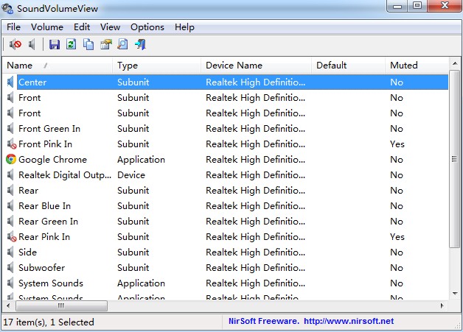Image resolution: width=463 pixels, height=332 pixels.
Task: Click Subunit type in Subwoofer row
Action: tap(133, 267)
